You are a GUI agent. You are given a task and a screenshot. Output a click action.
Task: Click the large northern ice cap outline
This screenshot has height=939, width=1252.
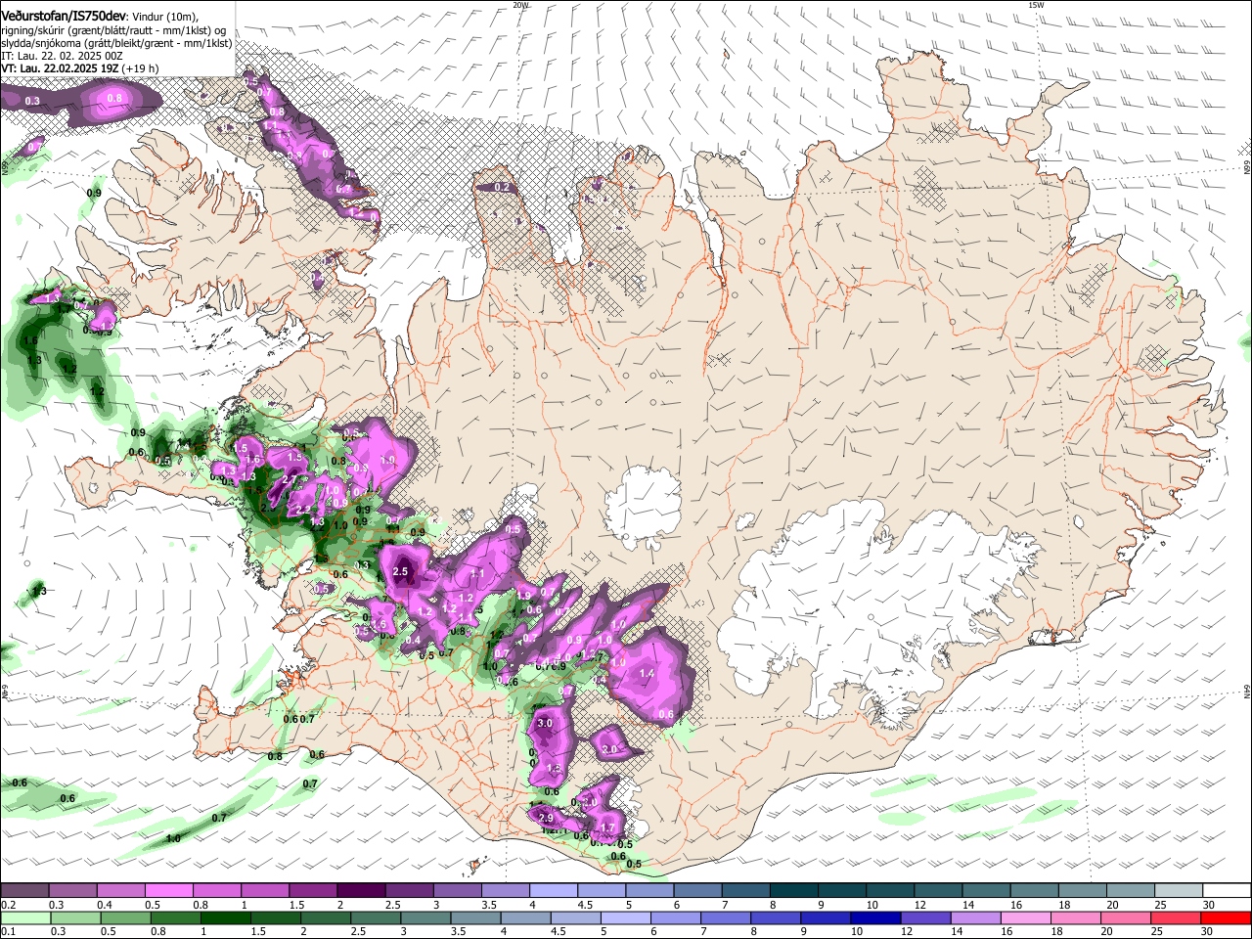coord(644,506)
